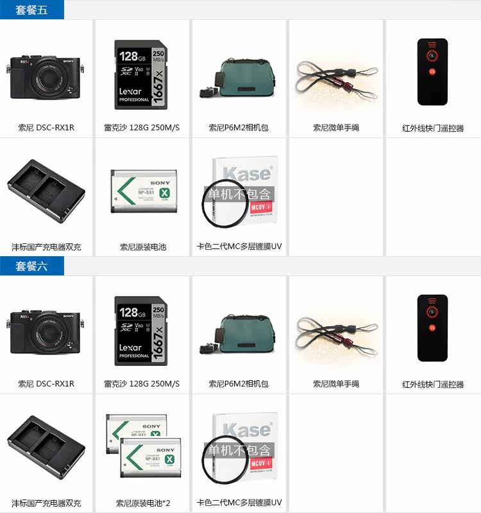View the green Sony P6M2 camera bag in 套餐五
The height and width of the screenshot is (513, 481).
[238, 78]
